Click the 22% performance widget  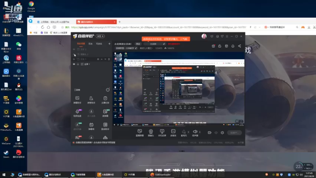point(298,167)
